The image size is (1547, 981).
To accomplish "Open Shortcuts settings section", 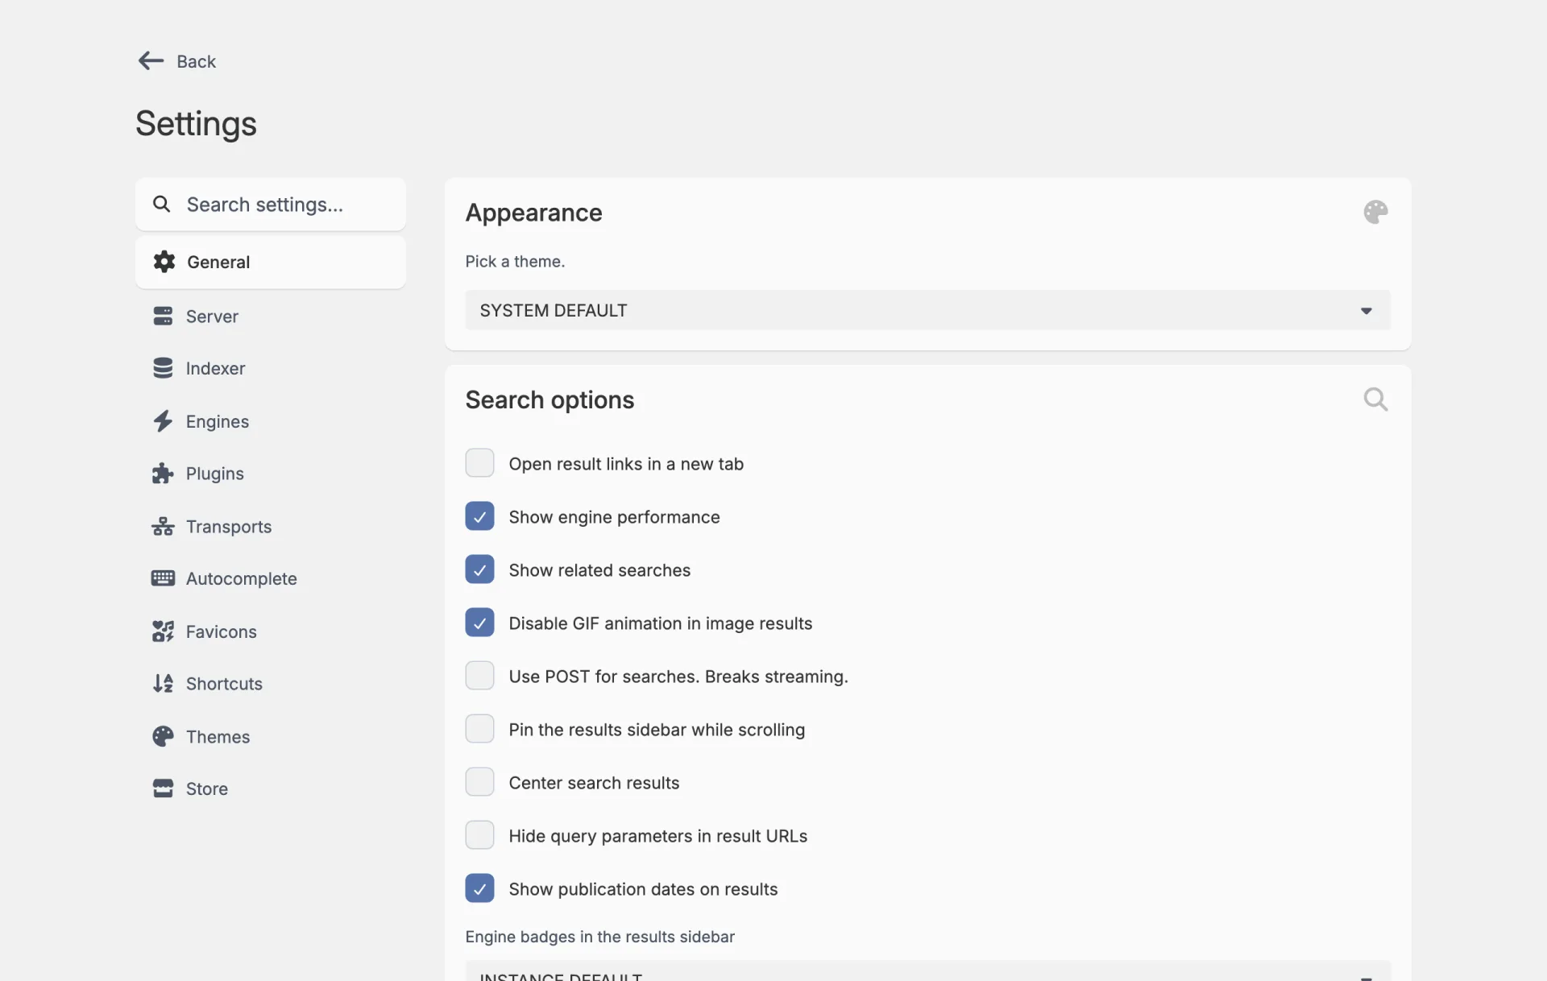I will [271, 684].
